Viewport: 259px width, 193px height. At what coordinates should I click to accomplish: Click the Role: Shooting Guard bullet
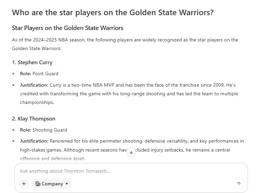pyautogui.click(x=44, y=130)
